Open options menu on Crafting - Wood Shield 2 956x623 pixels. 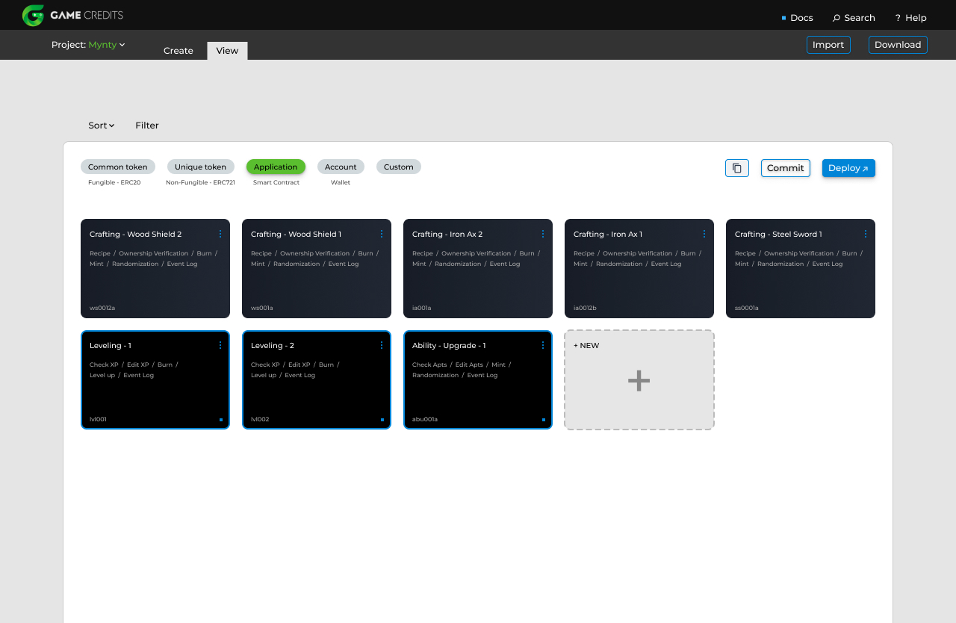coord(220,234)
